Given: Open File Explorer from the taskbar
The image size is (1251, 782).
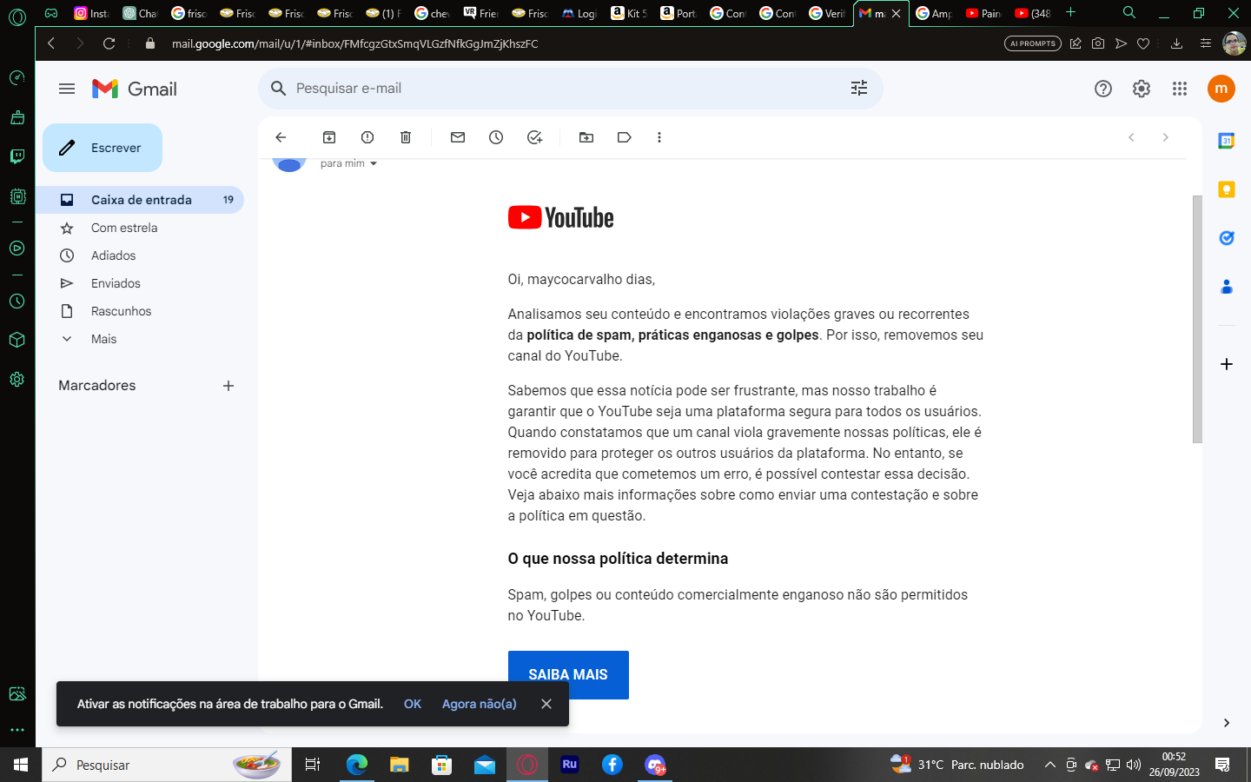Looking at the screenshot, I should click(x=400, y=765).
